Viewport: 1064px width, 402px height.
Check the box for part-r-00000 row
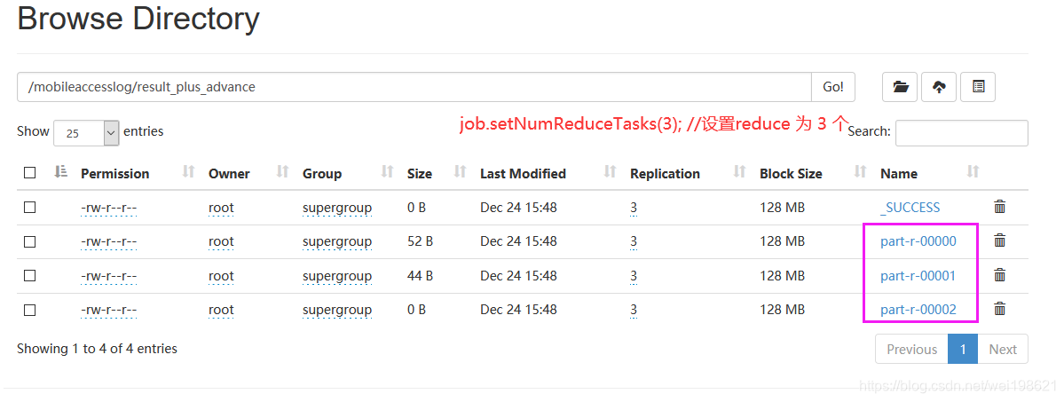(x=30, y=241)
